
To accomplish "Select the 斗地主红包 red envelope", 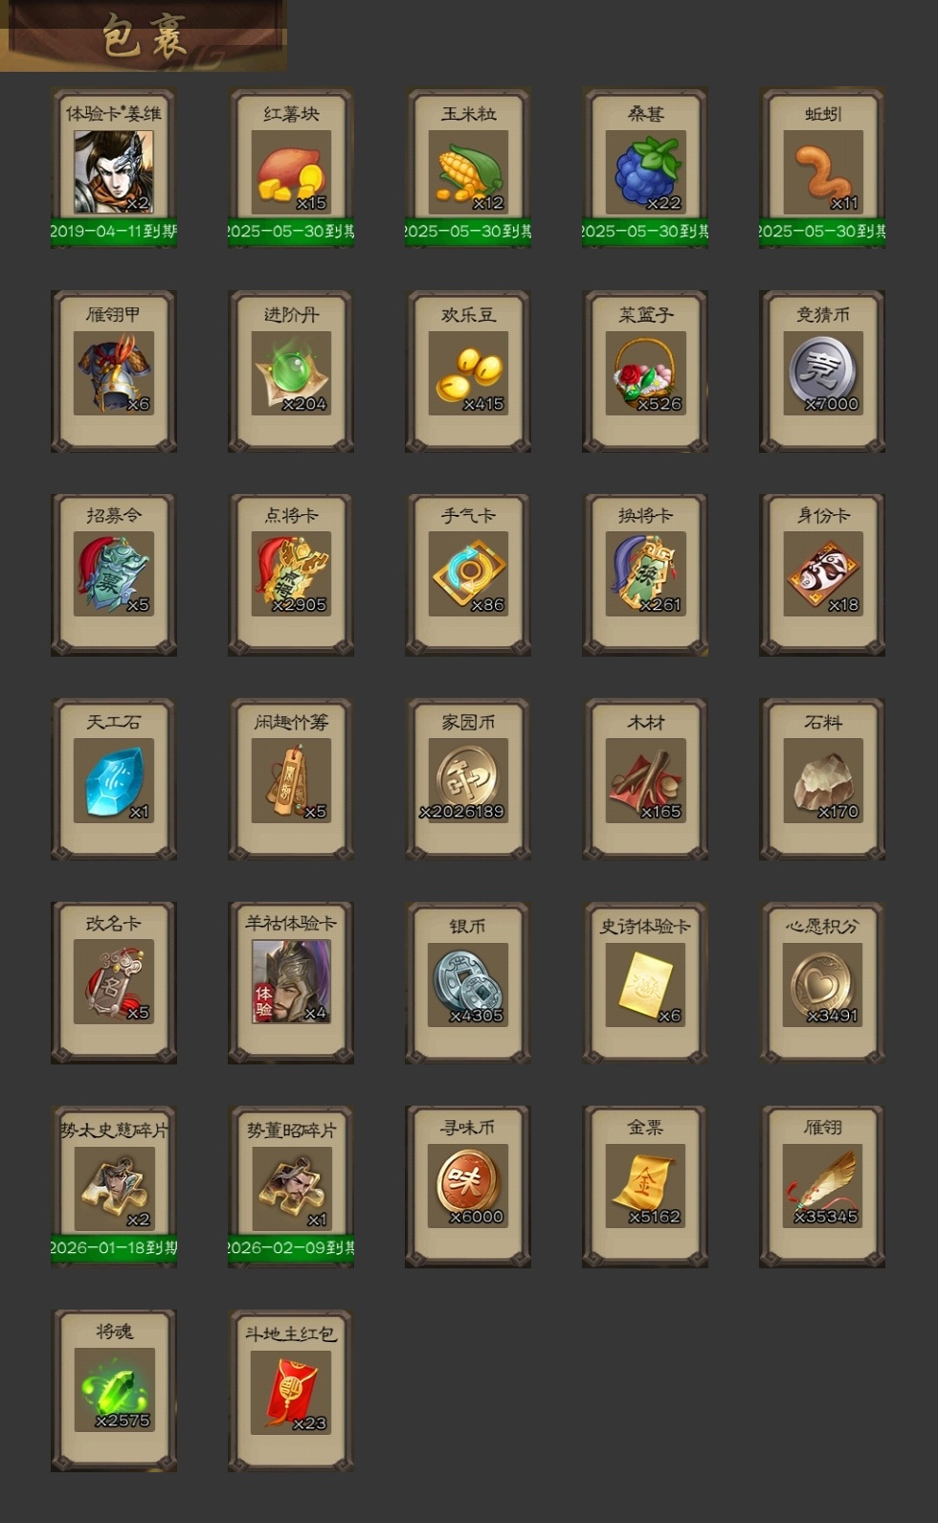I will (291, 1390).
